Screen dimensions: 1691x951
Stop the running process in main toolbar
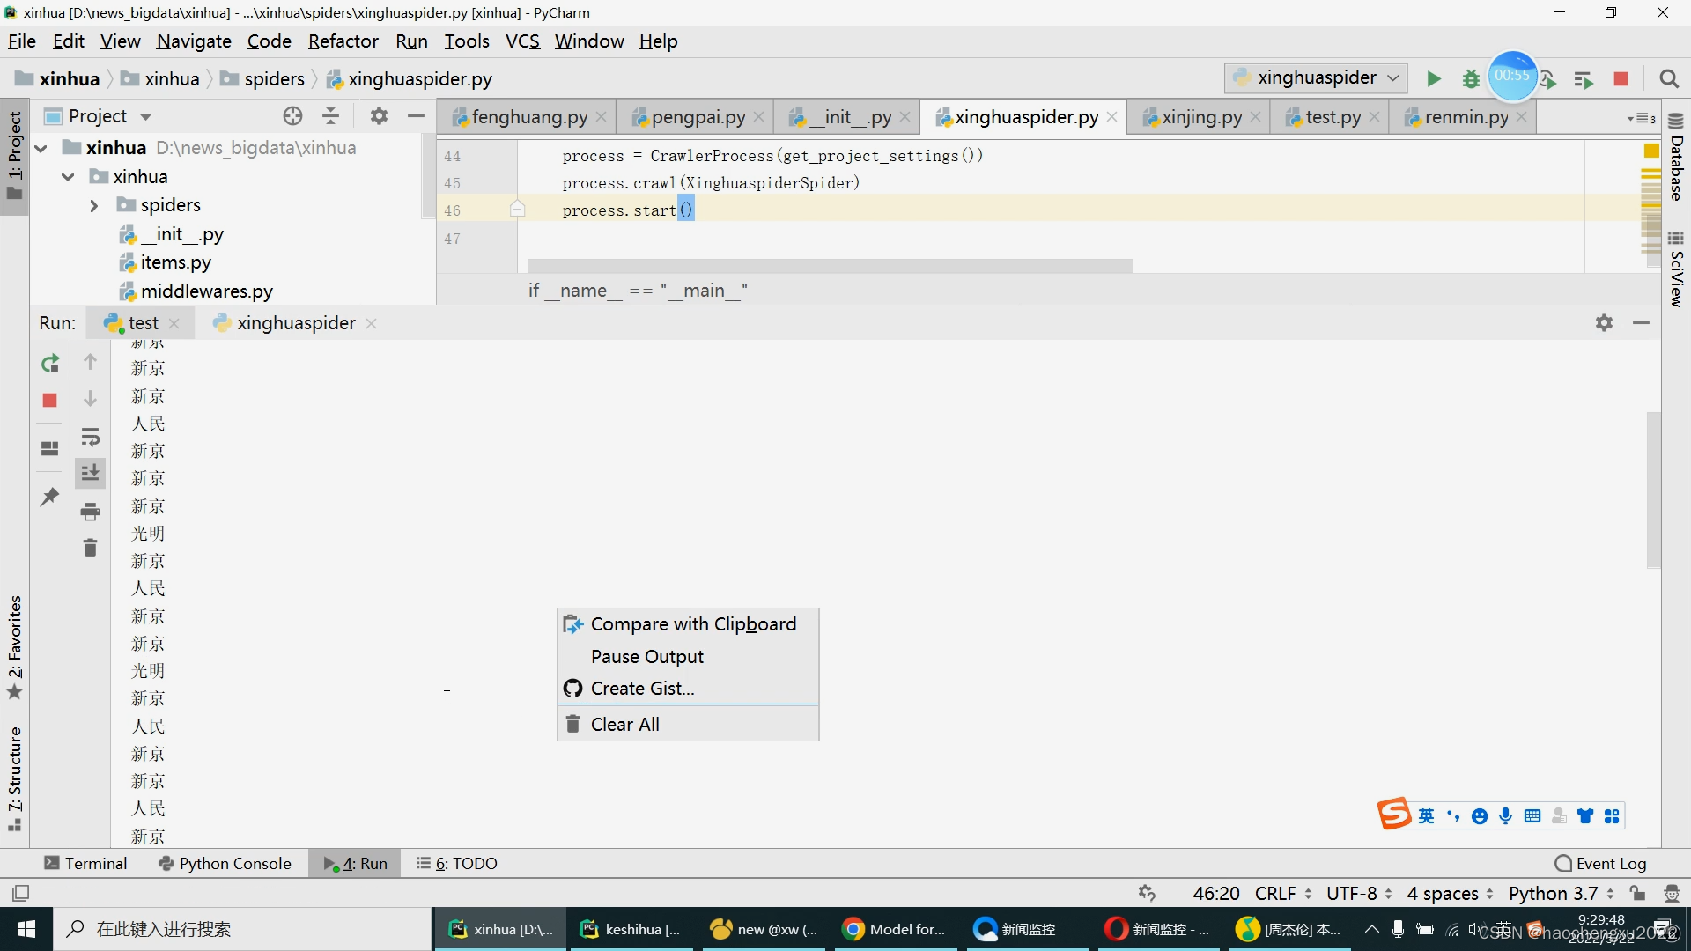(1621, 79)
